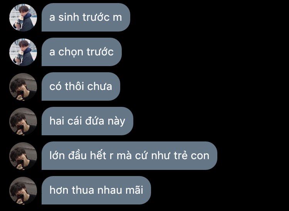
Task: Select the 'a sinh trước m' message bubble
Action: 86,17
